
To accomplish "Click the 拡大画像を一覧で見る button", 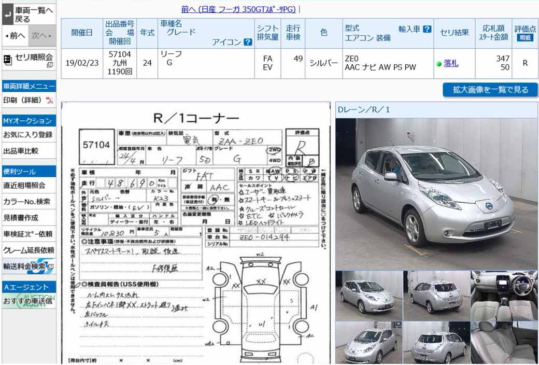I will tap(490, 90).
